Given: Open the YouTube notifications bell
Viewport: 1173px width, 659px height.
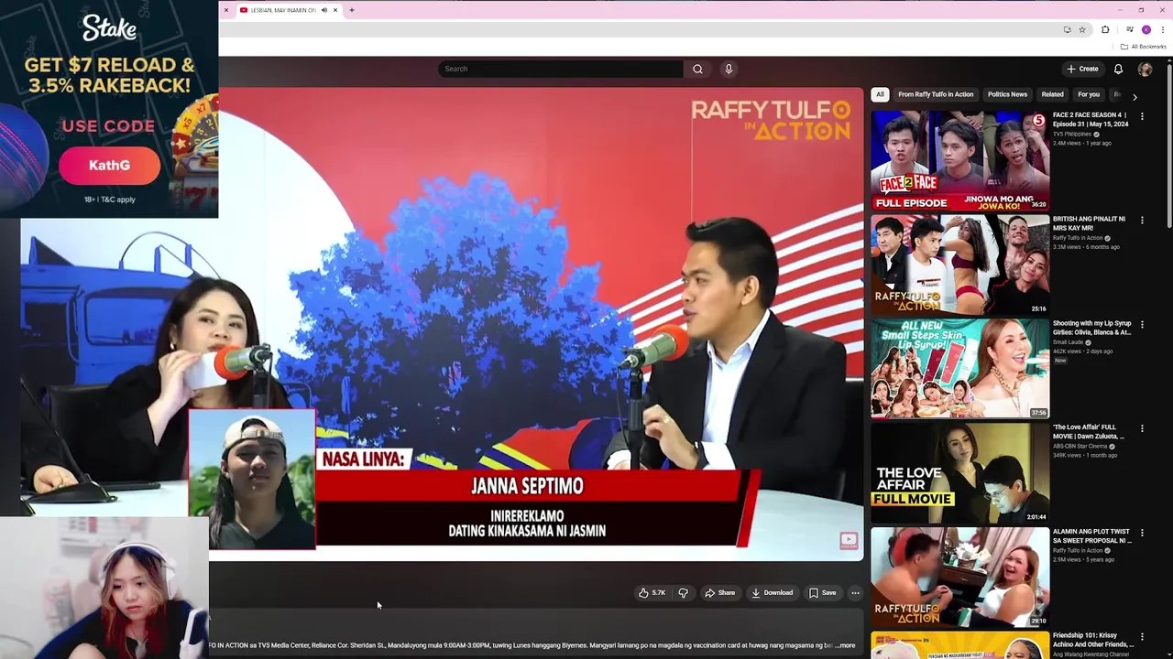Looking at the screenshot, I should coord(1118,69).
